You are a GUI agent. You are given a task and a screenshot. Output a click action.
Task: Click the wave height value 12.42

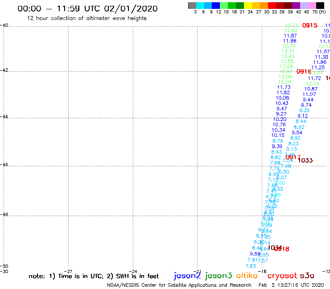pos(291,30)
